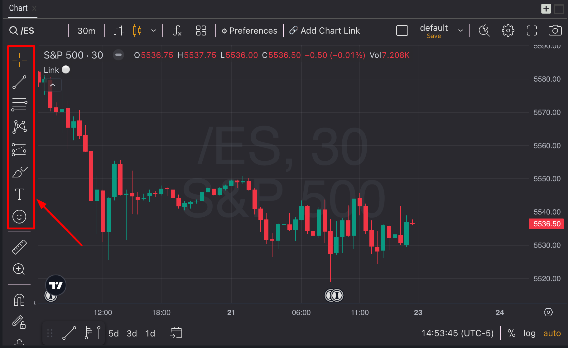Select the XABCD pattern tool
This screenshot has height=348, width=568.
pyautogui.click(x=19, y=127)
